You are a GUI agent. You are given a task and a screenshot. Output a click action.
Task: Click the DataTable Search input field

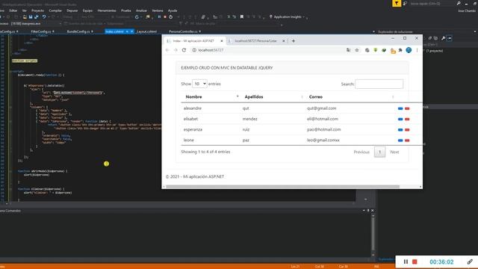(x=379, y=84)
